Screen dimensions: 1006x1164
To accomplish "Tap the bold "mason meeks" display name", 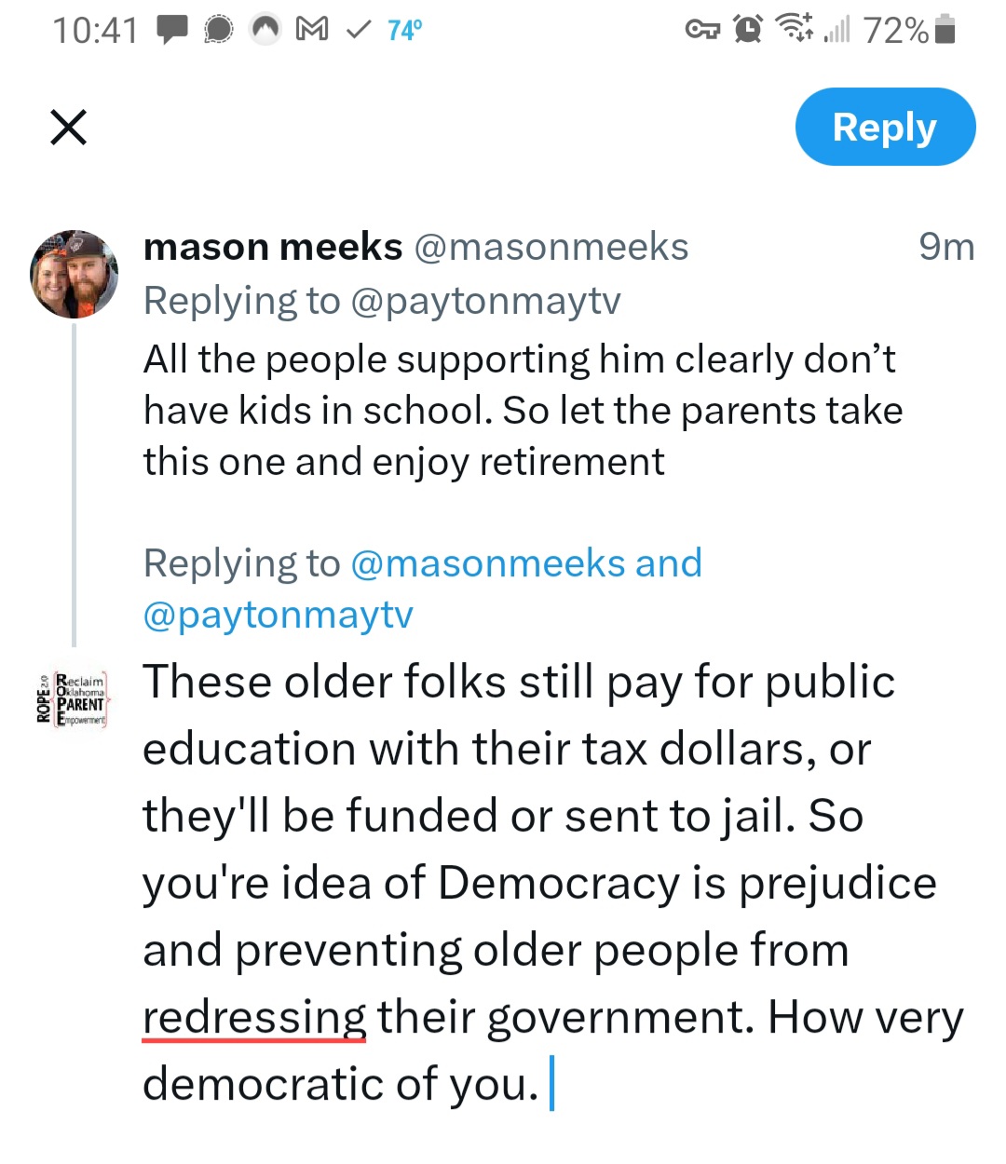I will pos(273,248).
